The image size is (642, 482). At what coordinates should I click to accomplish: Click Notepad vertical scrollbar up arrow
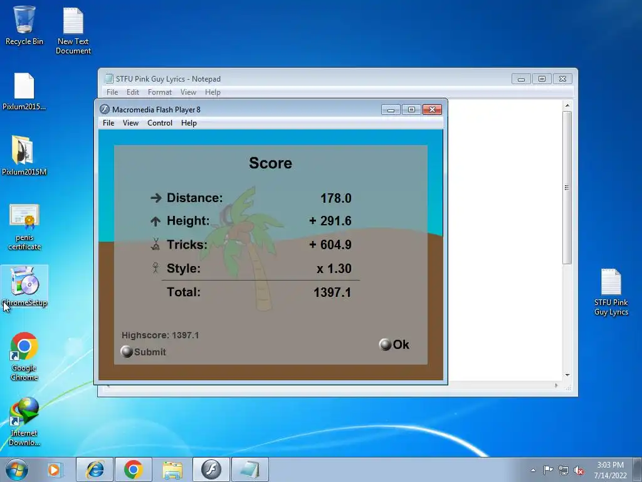tap(567, 105)
